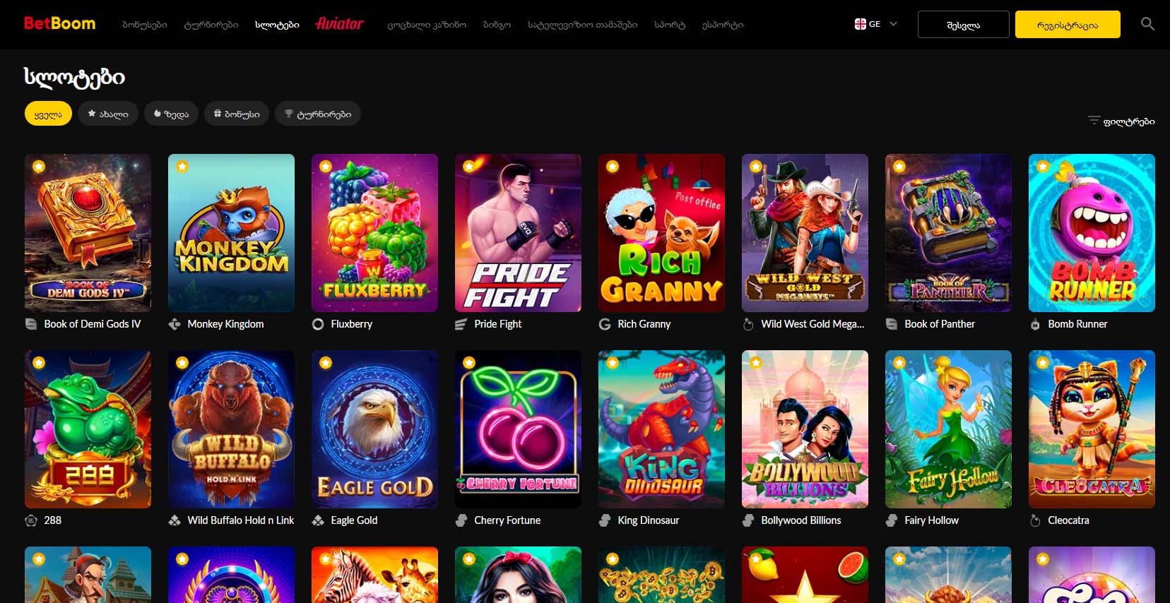
Task: Click the search magnifier icon
Action: click(x=1147, y=24)
